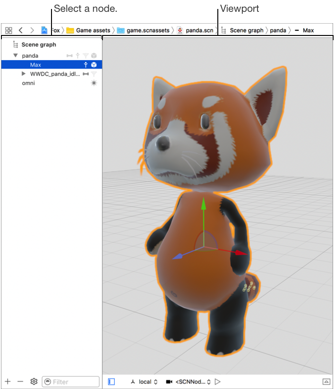Click the skinner icon on panda row

pyautogui.click(x=77, y=56)
